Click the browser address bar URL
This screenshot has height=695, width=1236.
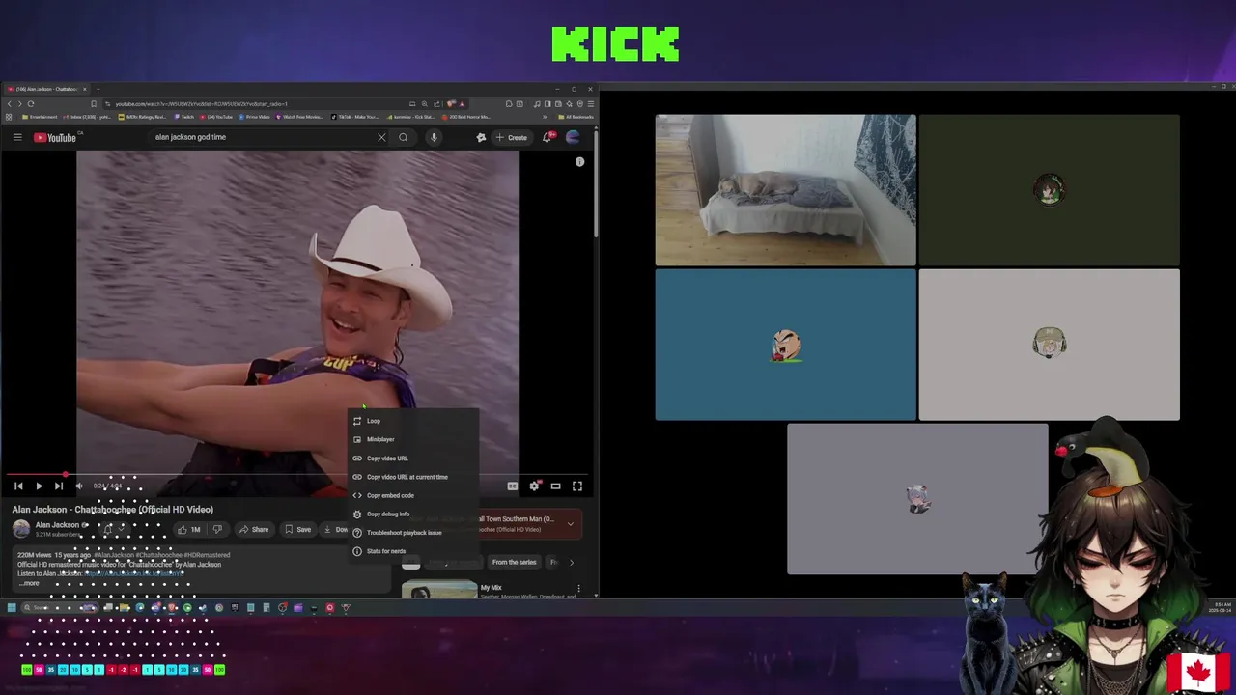pyautogui.click(x=201, y=103)
